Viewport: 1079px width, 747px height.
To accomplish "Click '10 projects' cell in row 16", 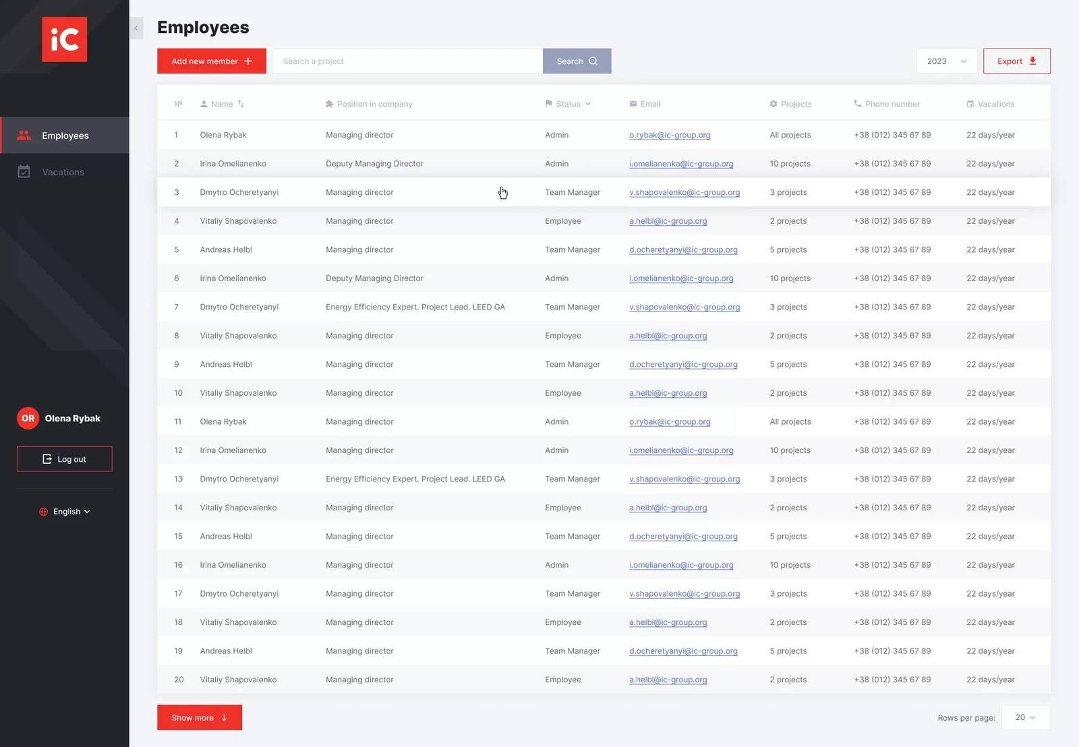I will (790, 565).
